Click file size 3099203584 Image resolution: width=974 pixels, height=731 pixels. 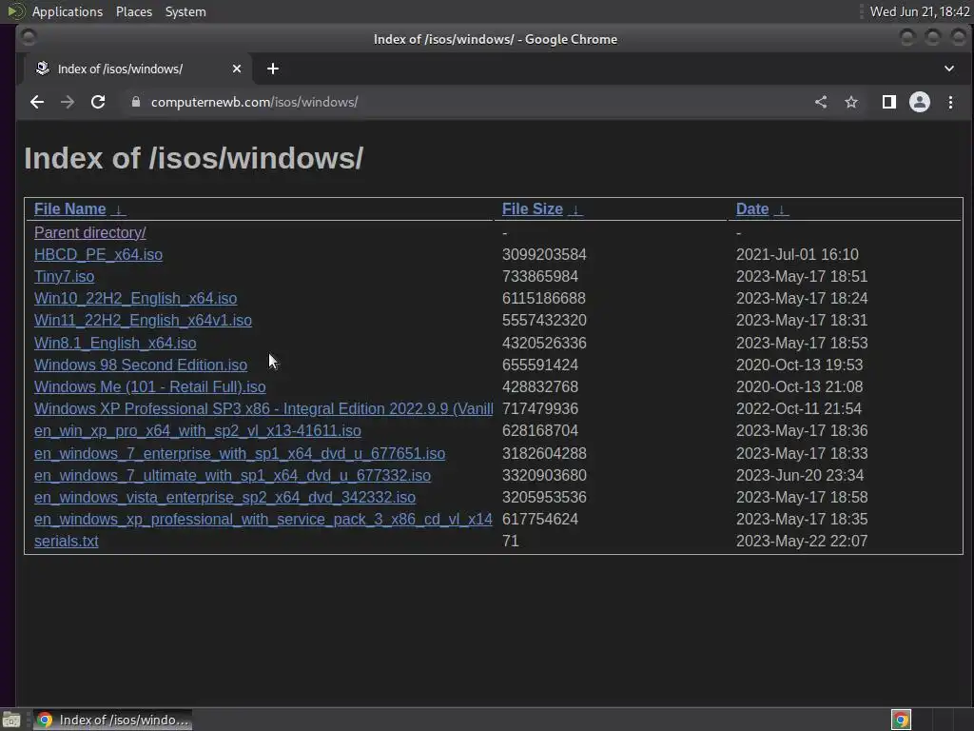544,255
